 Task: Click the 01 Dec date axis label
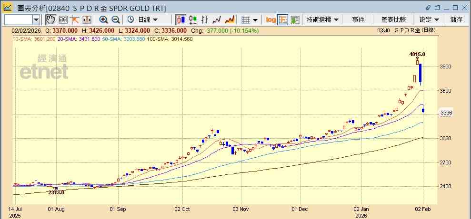(x=300, y=209)
